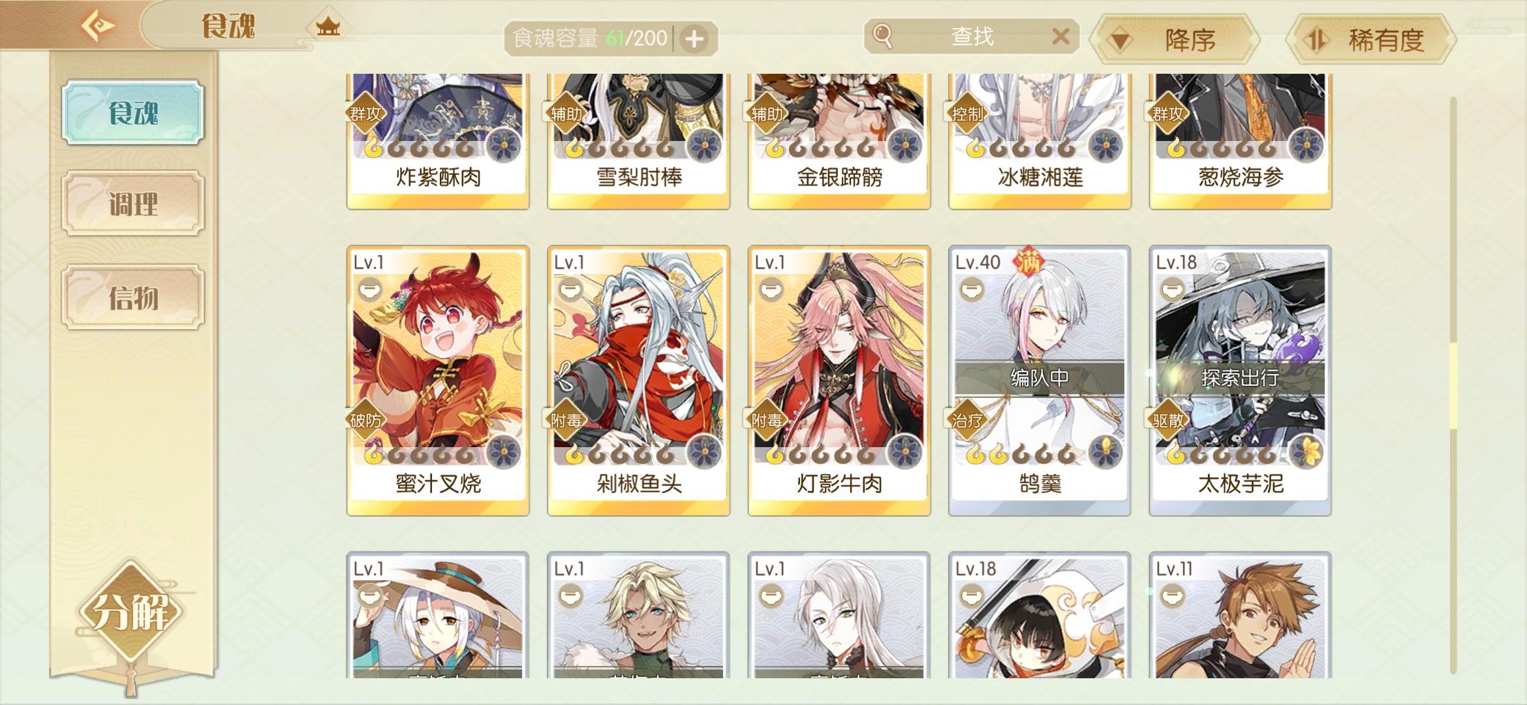Click the vertical scrollbar on the right
The width and height of the screenshot is (1527, 705).
click(1453, 385)
